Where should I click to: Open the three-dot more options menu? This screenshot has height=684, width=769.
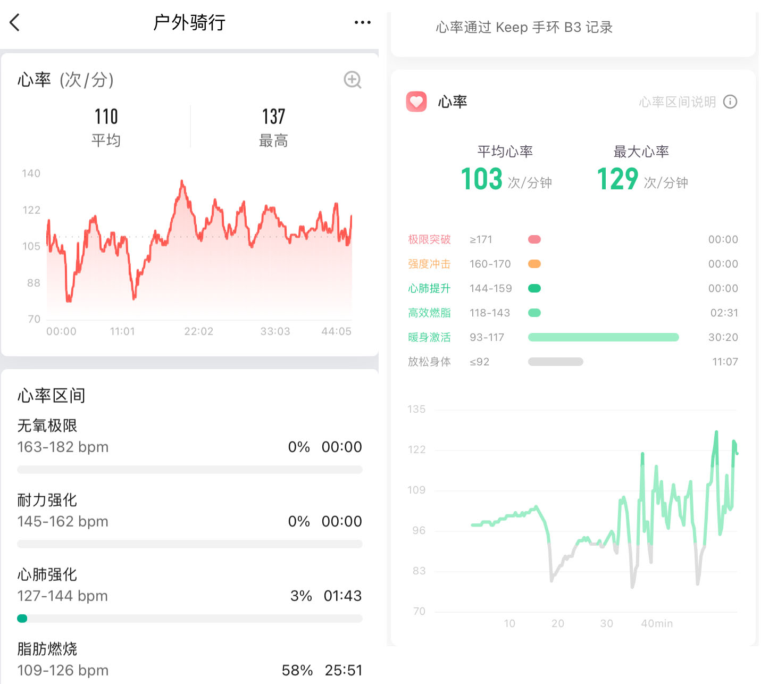(362, 22)
